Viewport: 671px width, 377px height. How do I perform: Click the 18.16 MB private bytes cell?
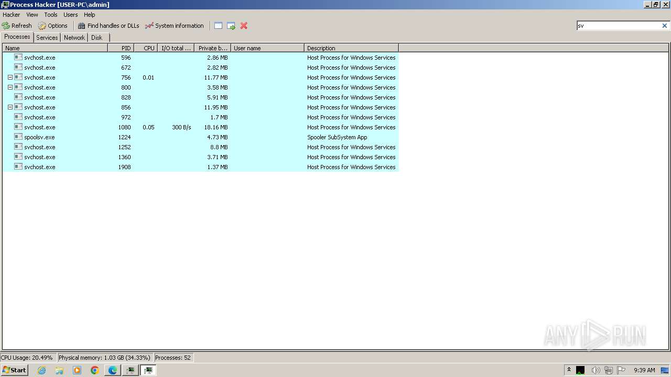tap(215, 127)
